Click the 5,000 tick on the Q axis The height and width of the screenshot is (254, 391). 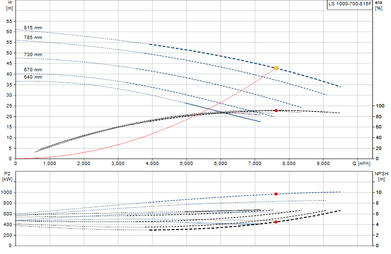186,164
